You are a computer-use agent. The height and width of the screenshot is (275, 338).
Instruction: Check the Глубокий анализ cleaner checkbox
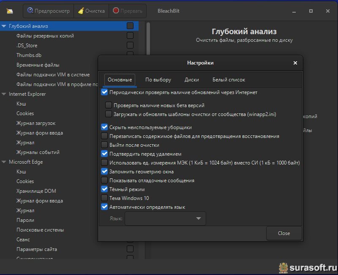pyautogui.click(x=130, y=26)
